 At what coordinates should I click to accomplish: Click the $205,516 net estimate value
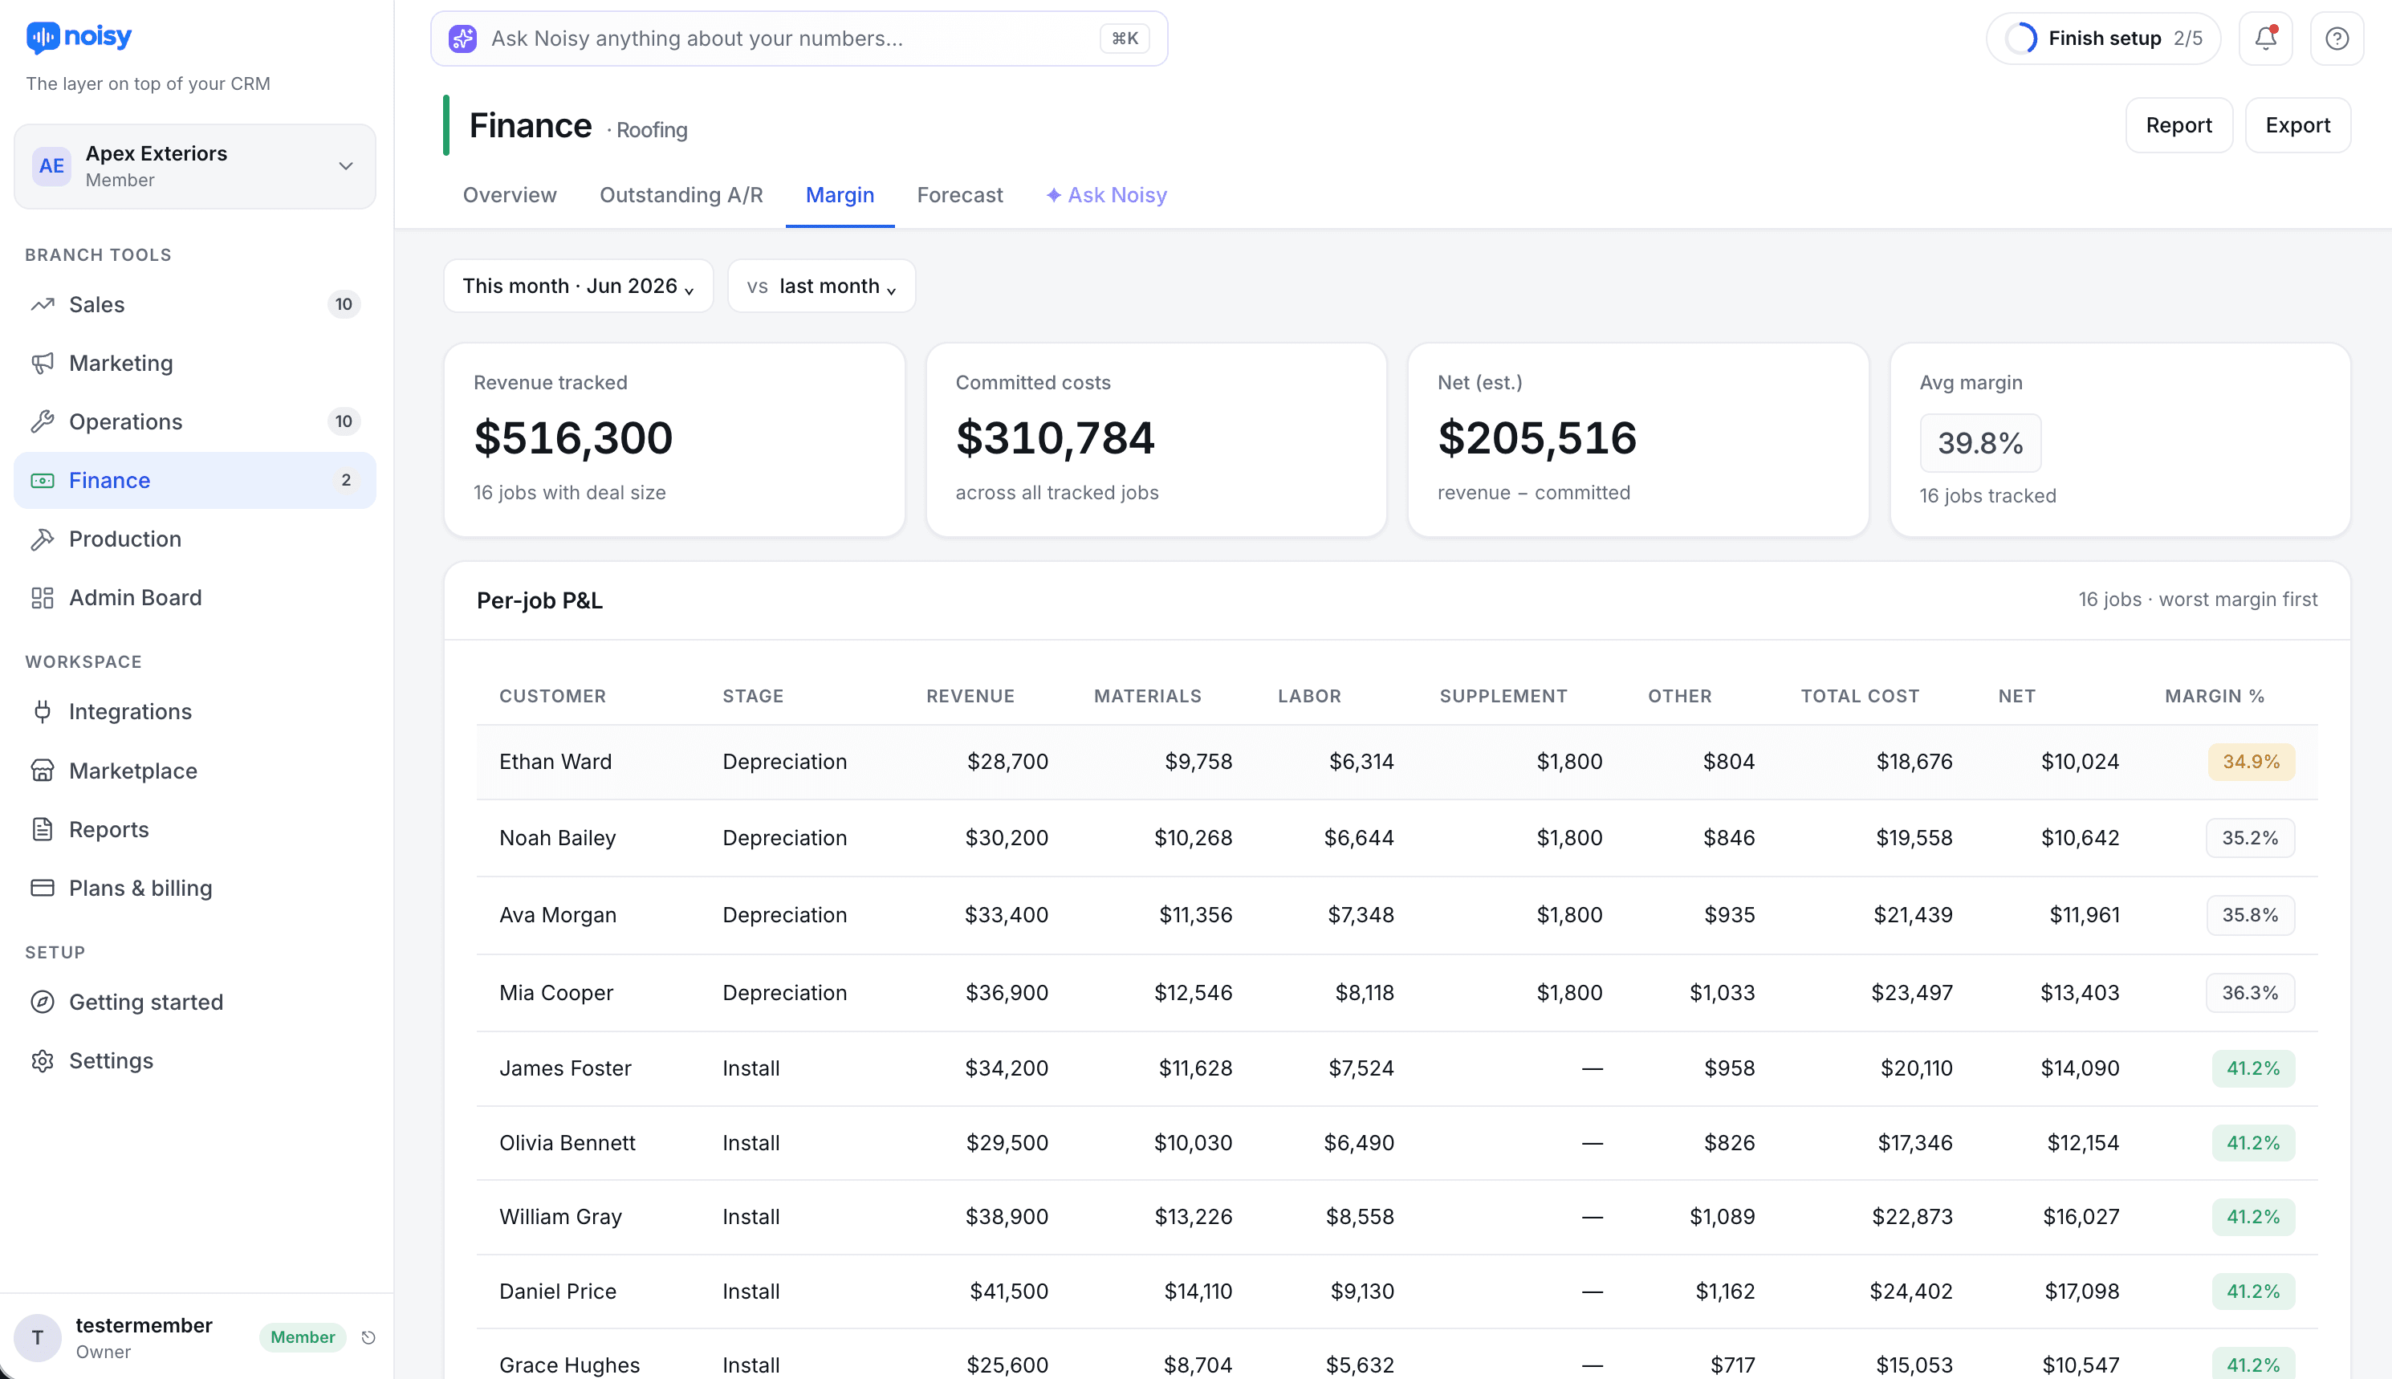coord(1537,437)
